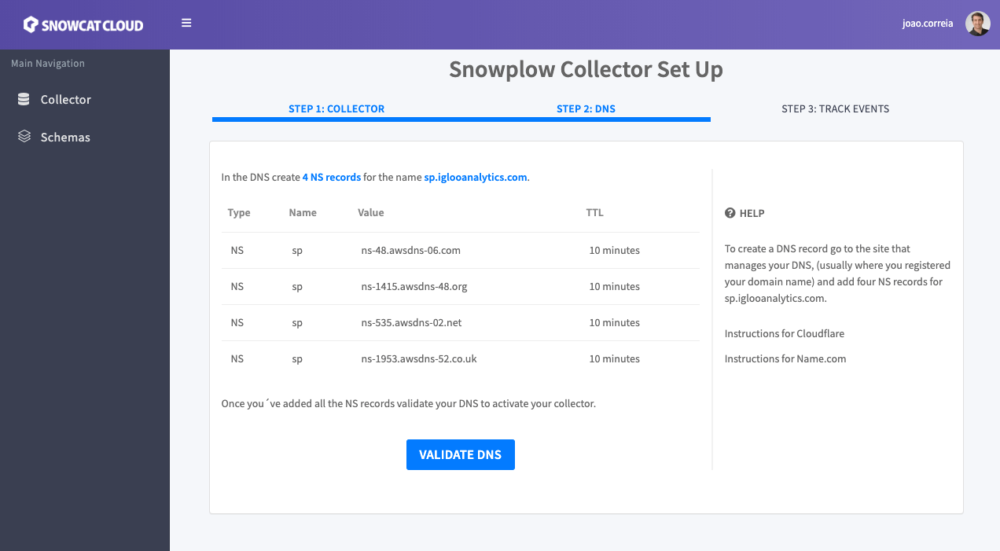Switch to Step 1: Collector tab

click(336, 108)
